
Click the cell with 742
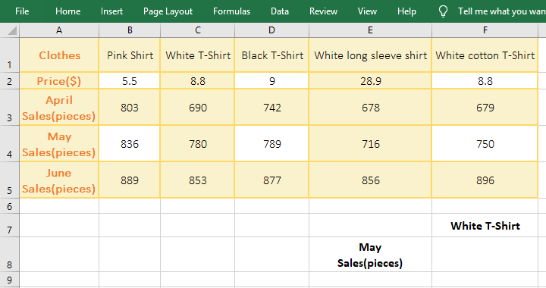(x=271, y=107)
